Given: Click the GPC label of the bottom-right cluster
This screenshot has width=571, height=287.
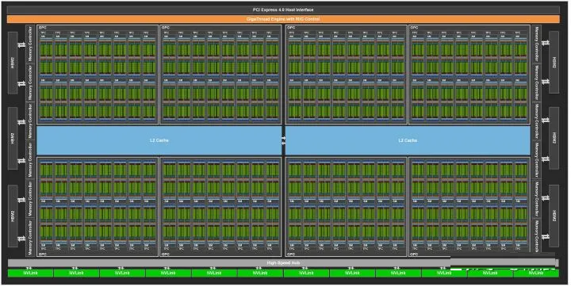Looking at the screenshot, I should (414, 254).
